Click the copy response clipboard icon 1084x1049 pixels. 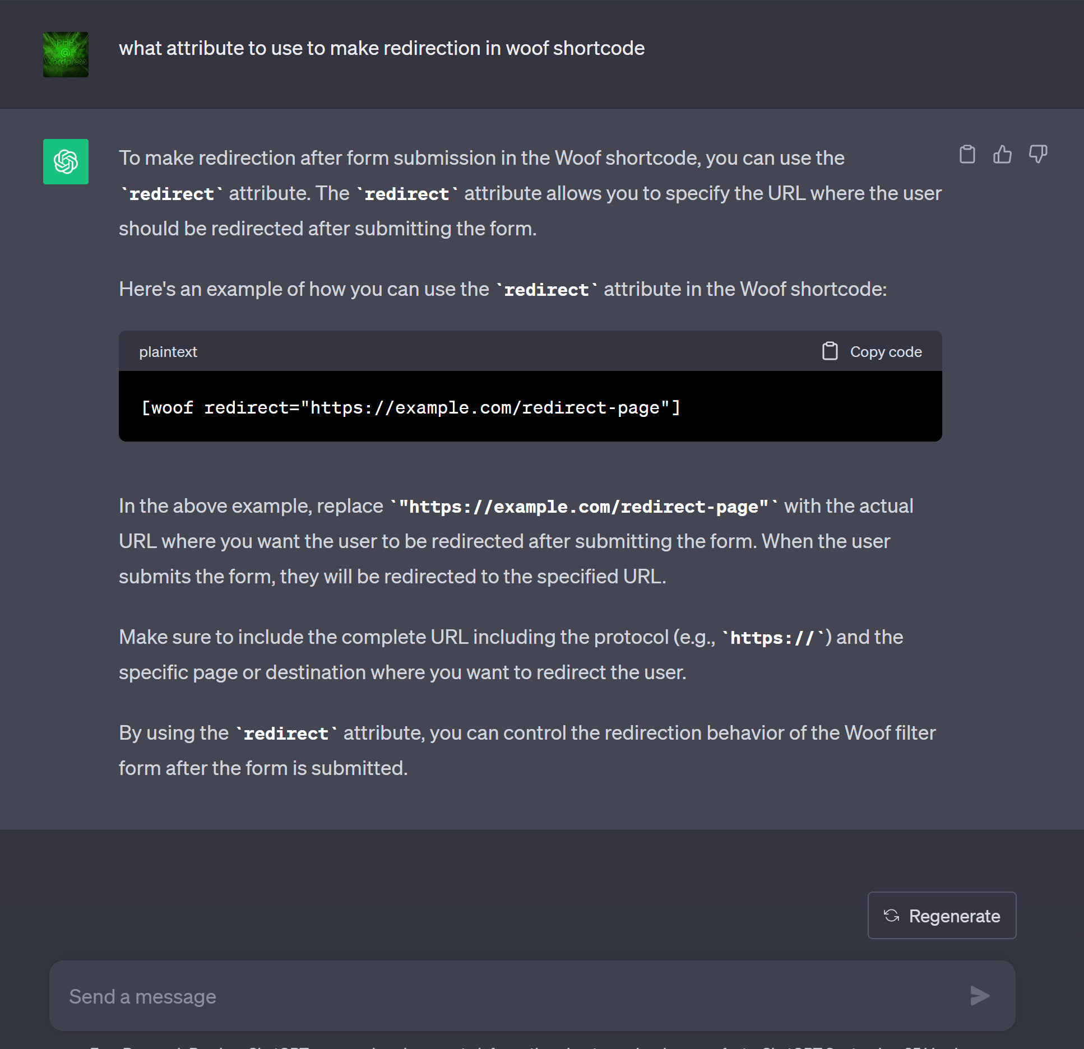point(967,154)
